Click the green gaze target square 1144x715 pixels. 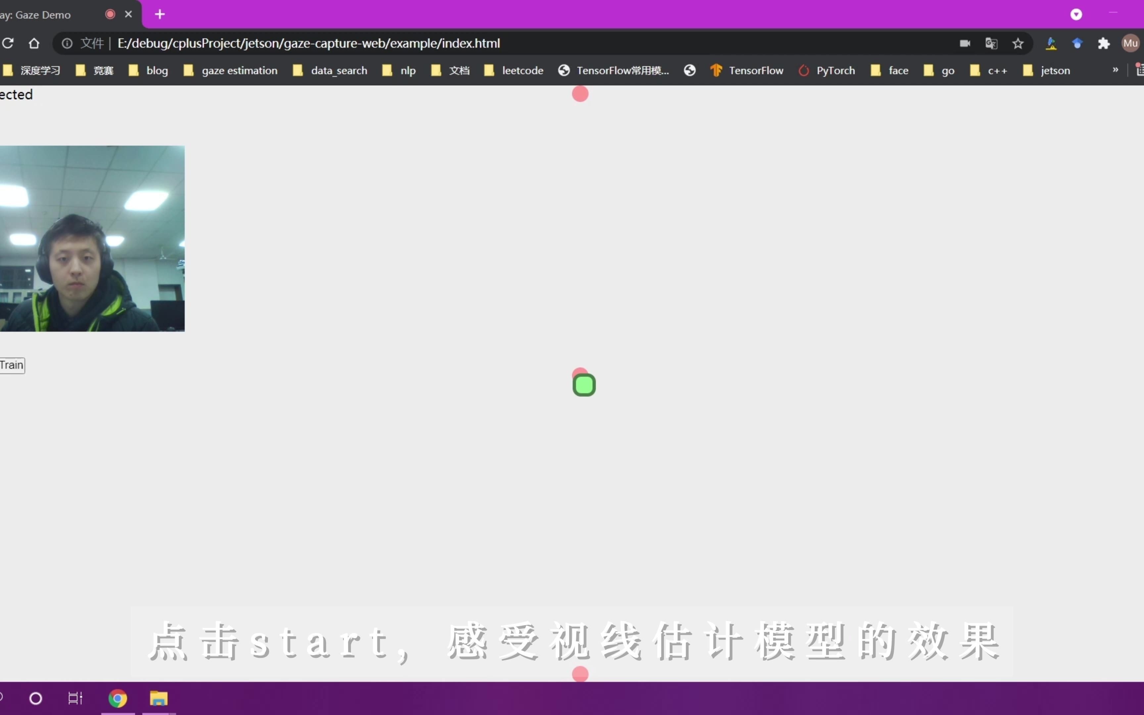pos(585,385)
